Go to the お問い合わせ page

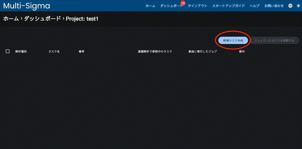coord(274,6)
